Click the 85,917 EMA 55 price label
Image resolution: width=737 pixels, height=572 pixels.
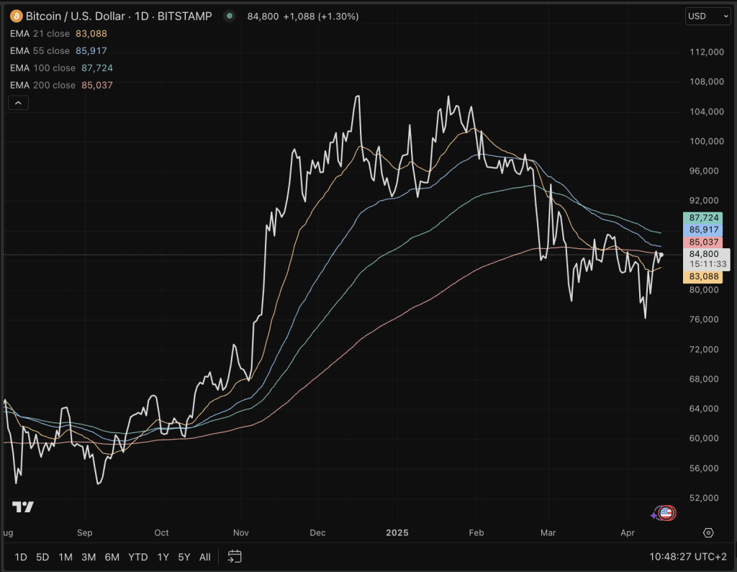(702, 230)
